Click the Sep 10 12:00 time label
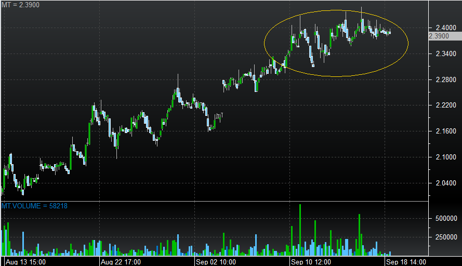The image size is (462, 266). (311, 261)
